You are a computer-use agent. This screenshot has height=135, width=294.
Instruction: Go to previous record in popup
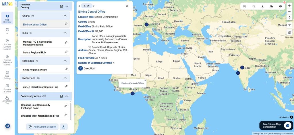79,6
